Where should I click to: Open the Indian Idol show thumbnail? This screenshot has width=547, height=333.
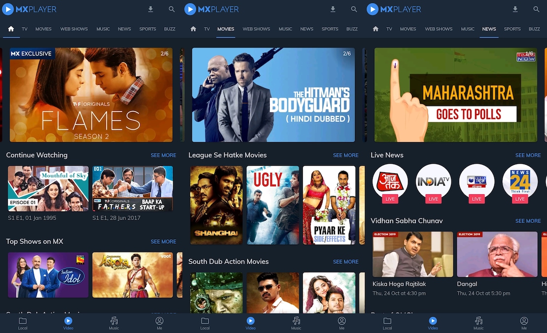[x=48, y=275]
